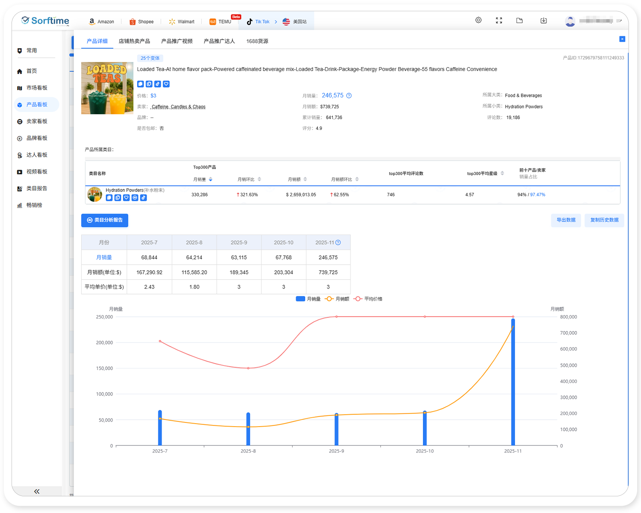
Task: Click the 类目分析报告 button
Action: tap(105, 220)
